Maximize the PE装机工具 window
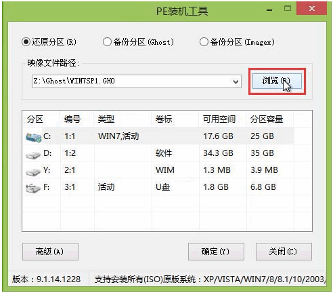The image size is (335, 293). pos(288,9)
